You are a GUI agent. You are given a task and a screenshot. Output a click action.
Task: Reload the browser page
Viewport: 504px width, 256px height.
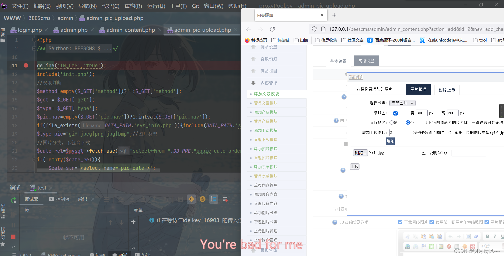[272, 29]
